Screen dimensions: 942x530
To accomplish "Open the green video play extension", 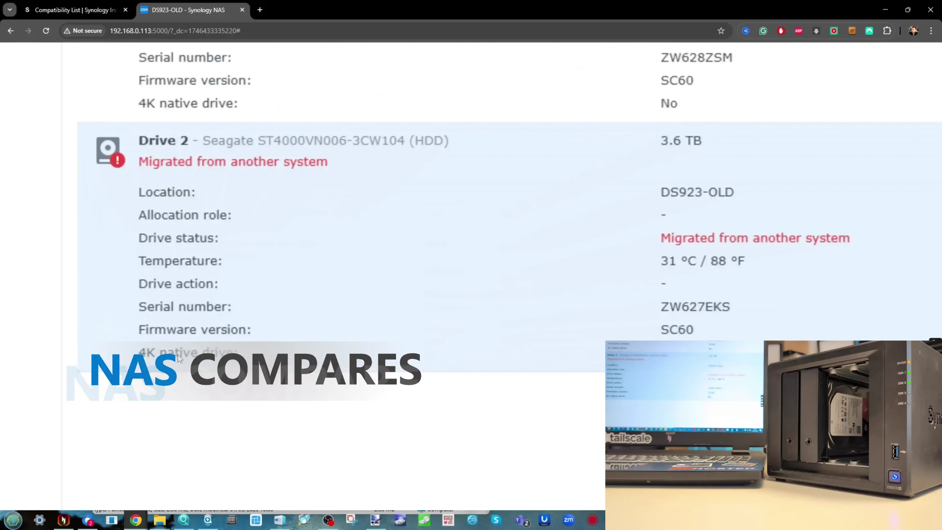I will coord(834,31).
